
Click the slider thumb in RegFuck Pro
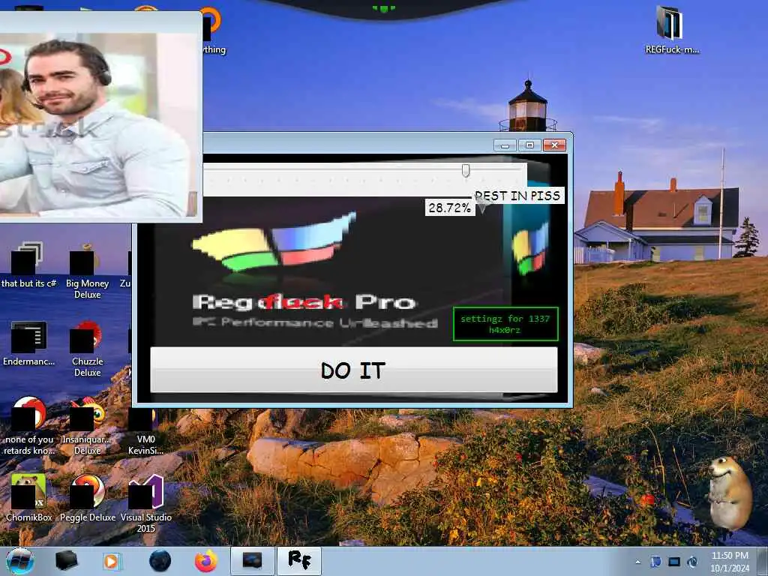466,170
